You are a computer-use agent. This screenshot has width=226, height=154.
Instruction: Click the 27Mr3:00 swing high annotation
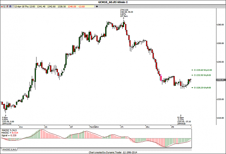[127, 13]
